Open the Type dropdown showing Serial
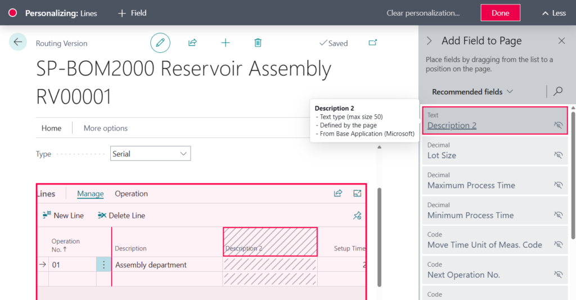This screenshot has height=300, width=576. 149,154
